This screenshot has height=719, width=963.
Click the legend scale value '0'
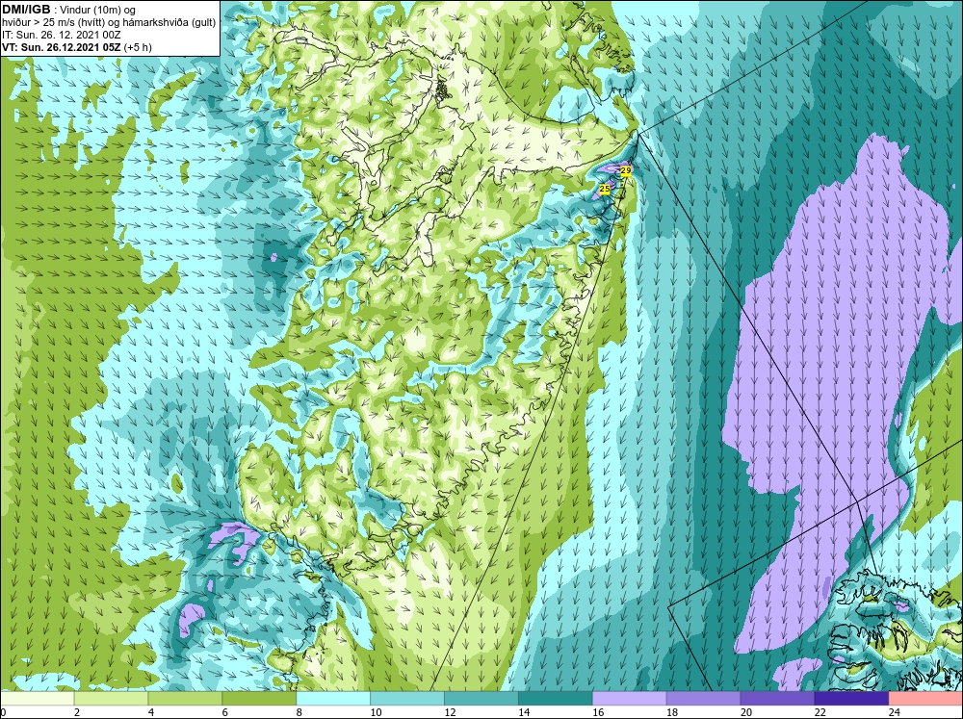3,712
